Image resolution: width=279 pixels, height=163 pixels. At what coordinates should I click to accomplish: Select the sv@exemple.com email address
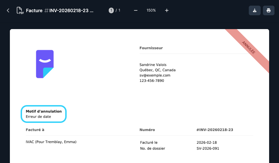[x=155, y=75]
